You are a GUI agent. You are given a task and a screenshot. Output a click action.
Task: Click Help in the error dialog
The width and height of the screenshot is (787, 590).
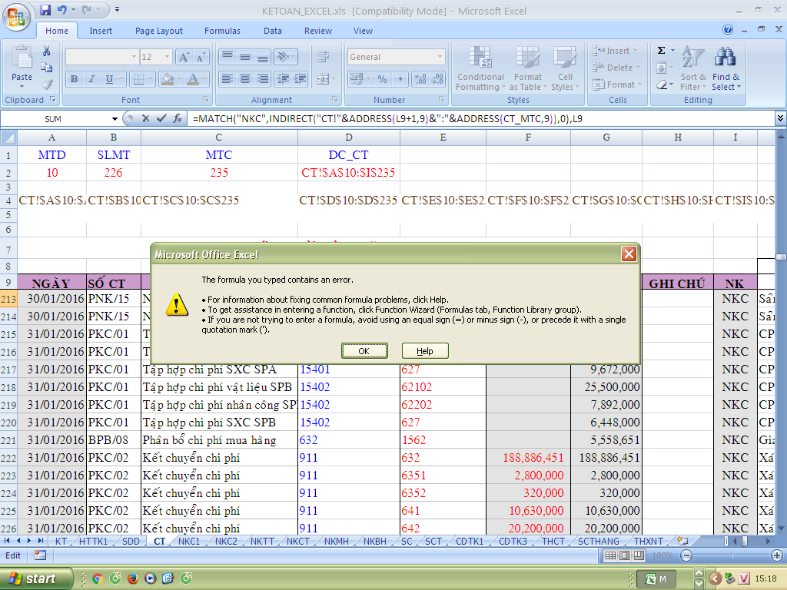(x=424, y=351)
